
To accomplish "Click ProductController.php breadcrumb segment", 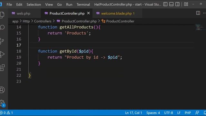I will point(79,21).
